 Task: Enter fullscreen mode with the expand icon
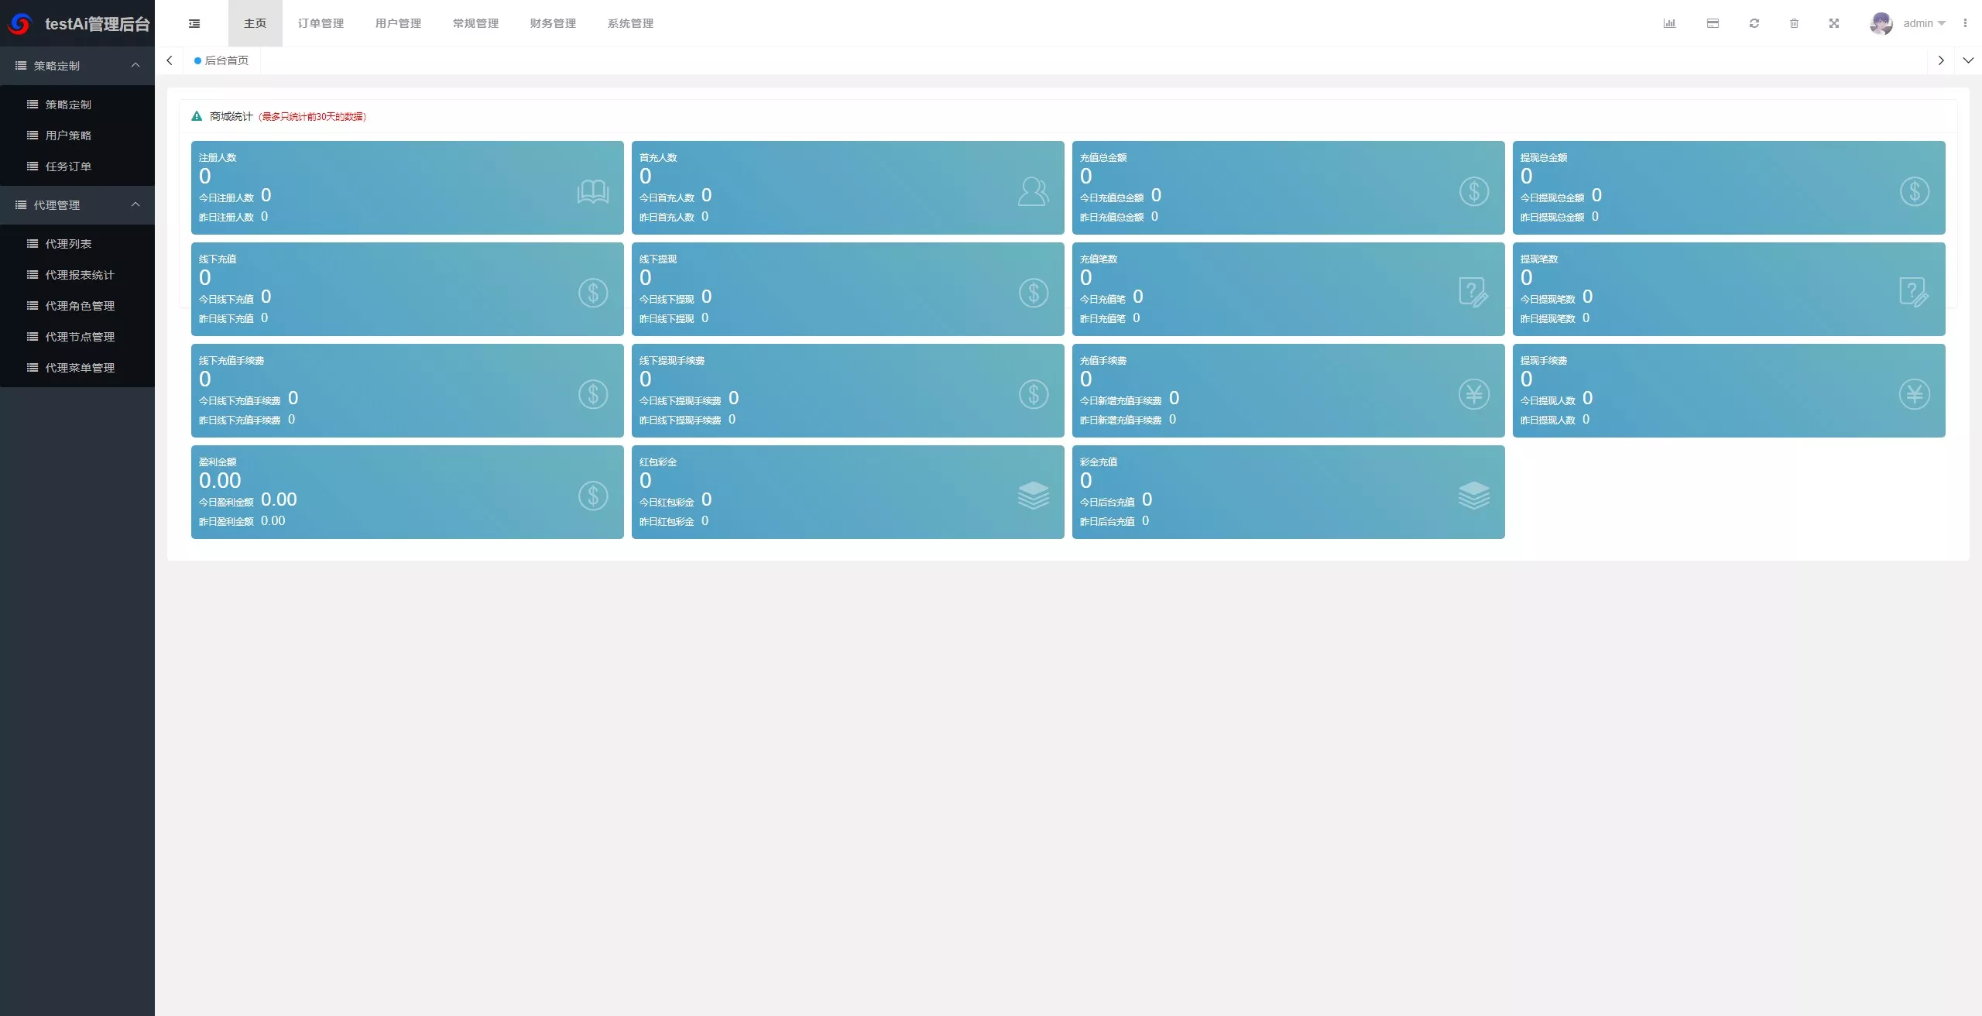point(1834,23)
